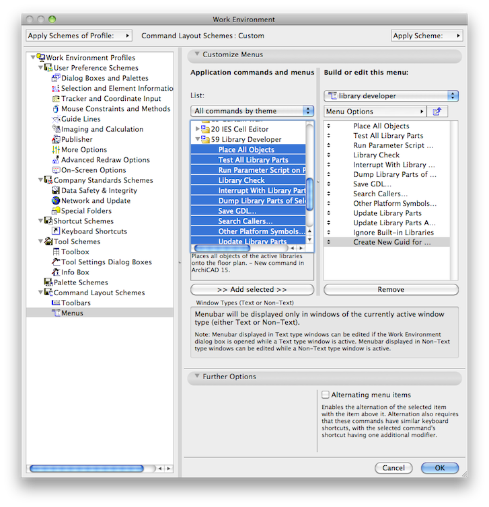The width and height of the screenshot is (489, 507).
Task: Click the Tool Settings Dialog Boxes icon
Action: pos(56,262)
